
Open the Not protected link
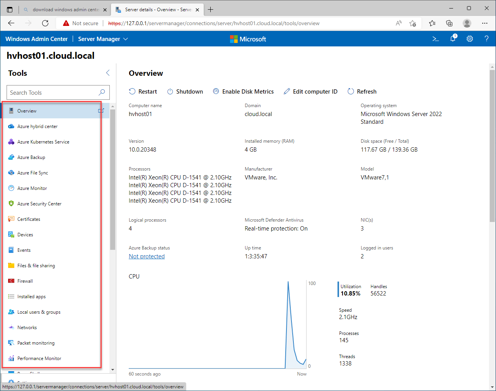tap(147, 256)
